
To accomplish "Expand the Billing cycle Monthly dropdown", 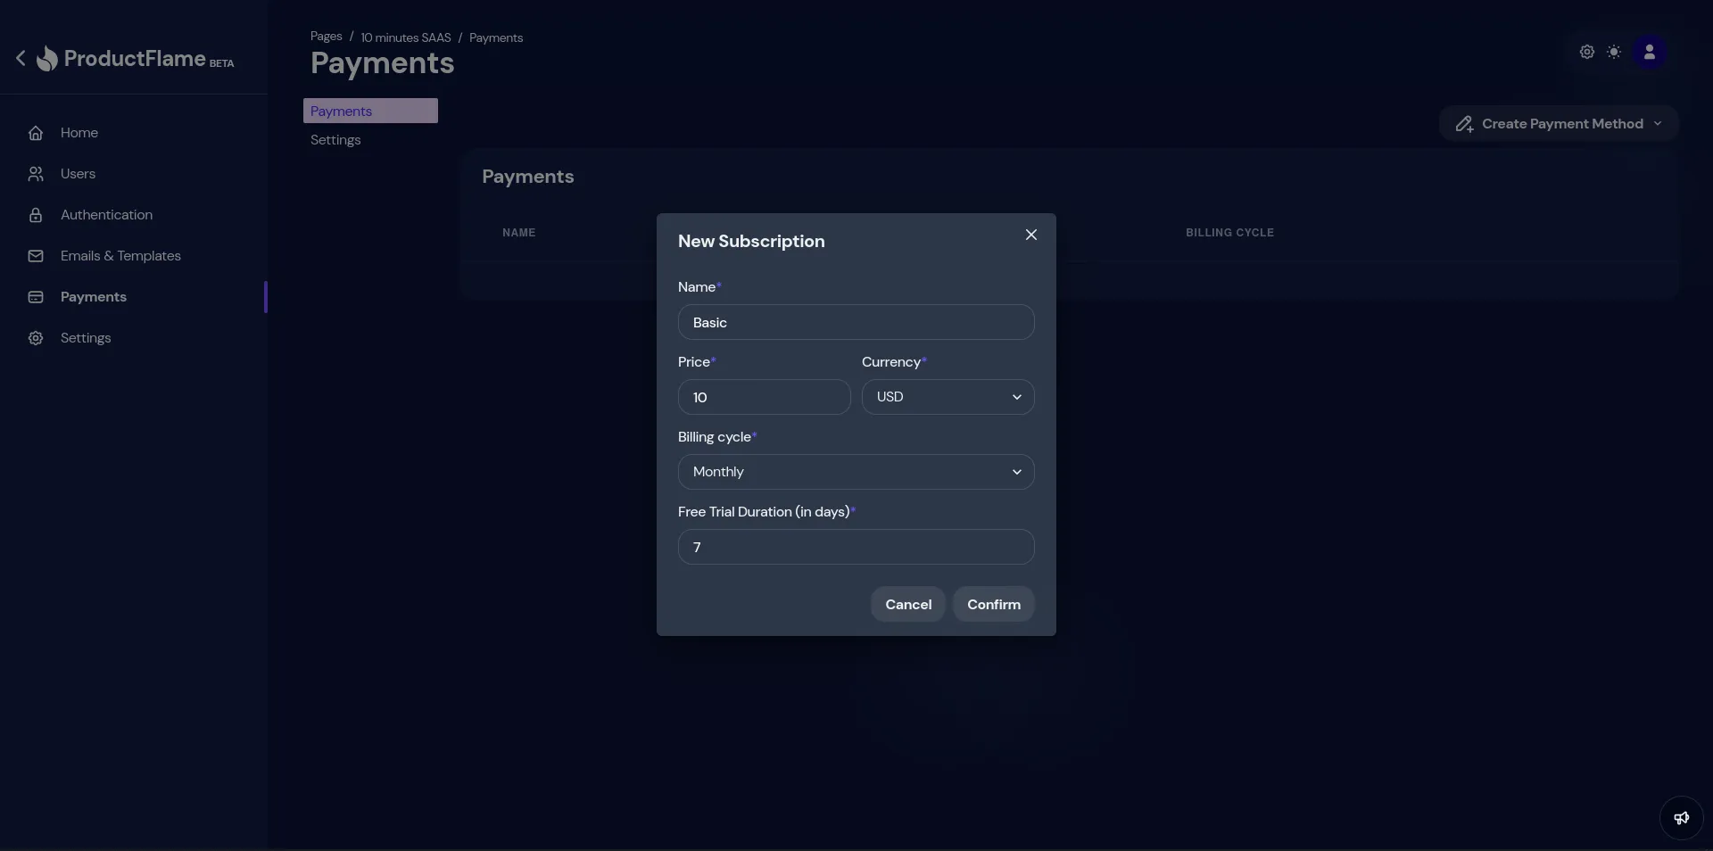I will coord(856,472).
